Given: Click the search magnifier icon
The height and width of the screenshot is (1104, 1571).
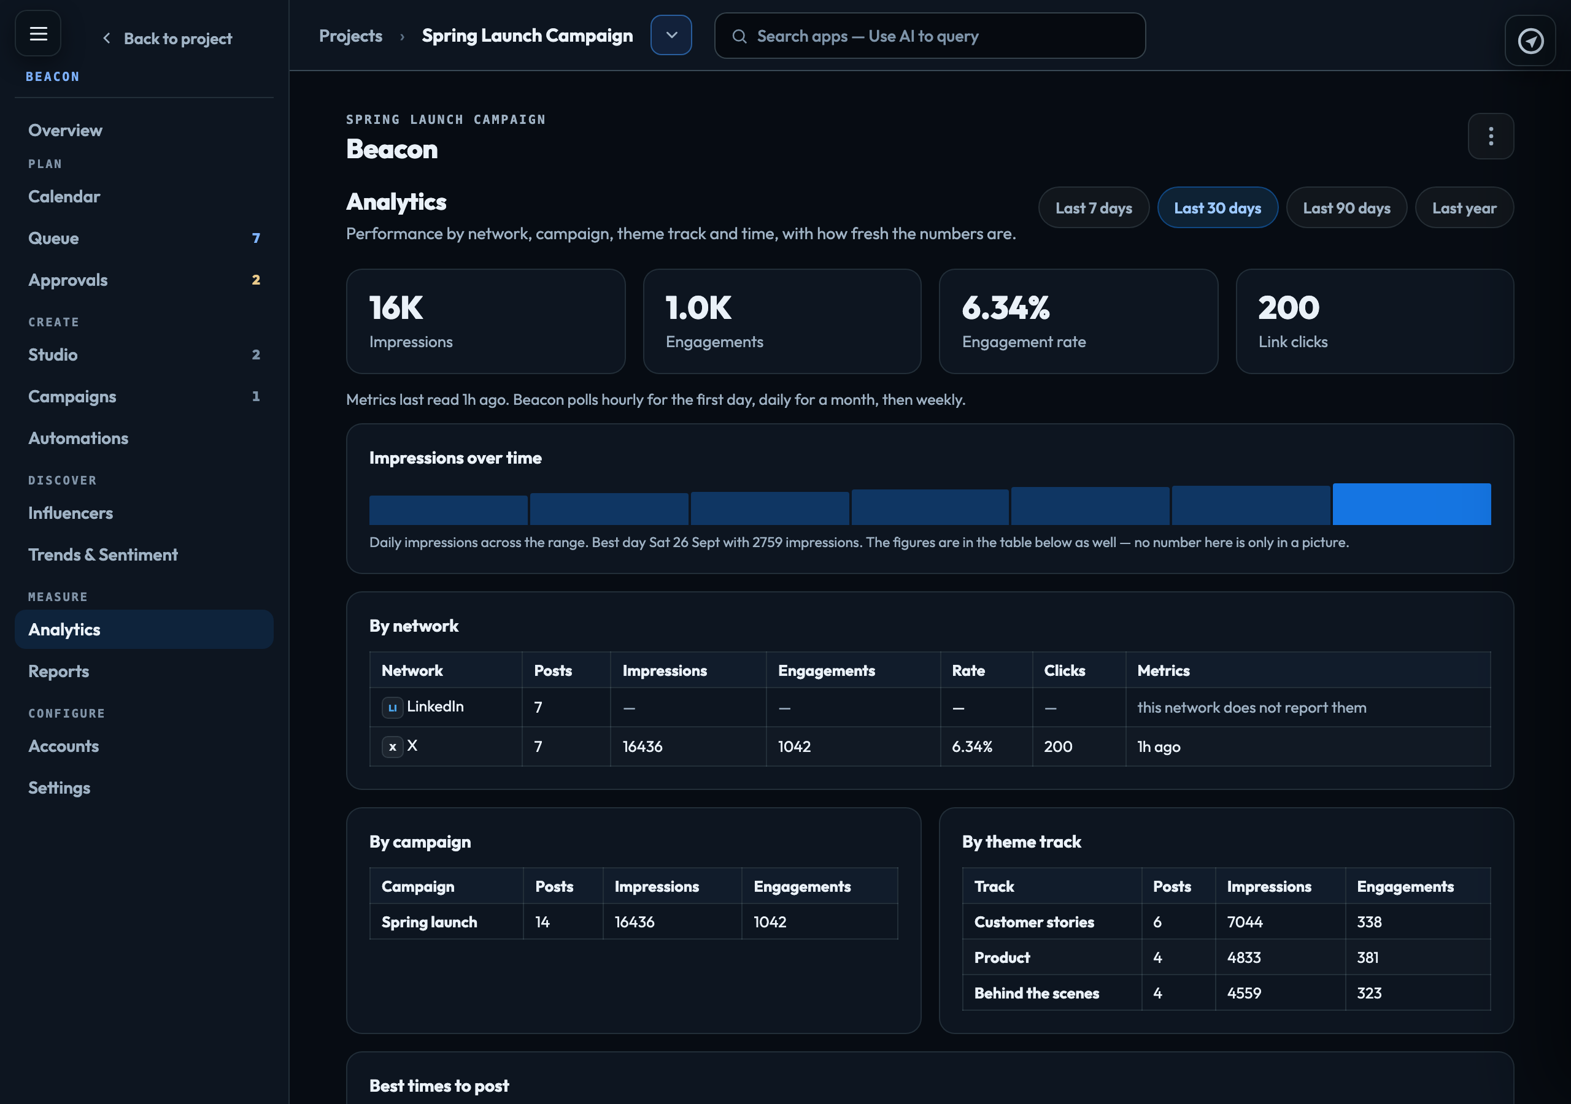Looking at the screenshot, I should tap(739, 36).
